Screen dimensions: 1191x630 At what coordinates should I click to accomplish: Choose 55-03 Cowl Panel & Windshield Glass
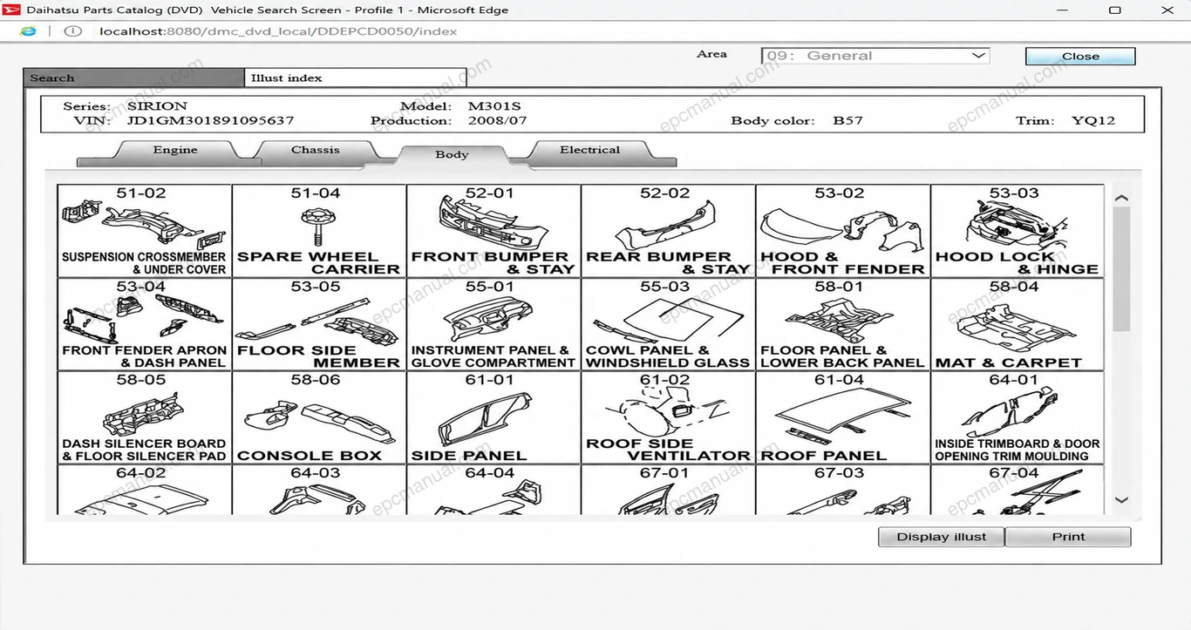coord(668,324)
